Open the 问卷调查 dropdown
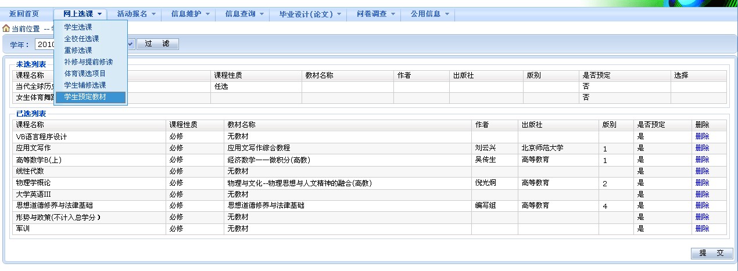Viewport: 738px width, 271px height. click(376, 14)
